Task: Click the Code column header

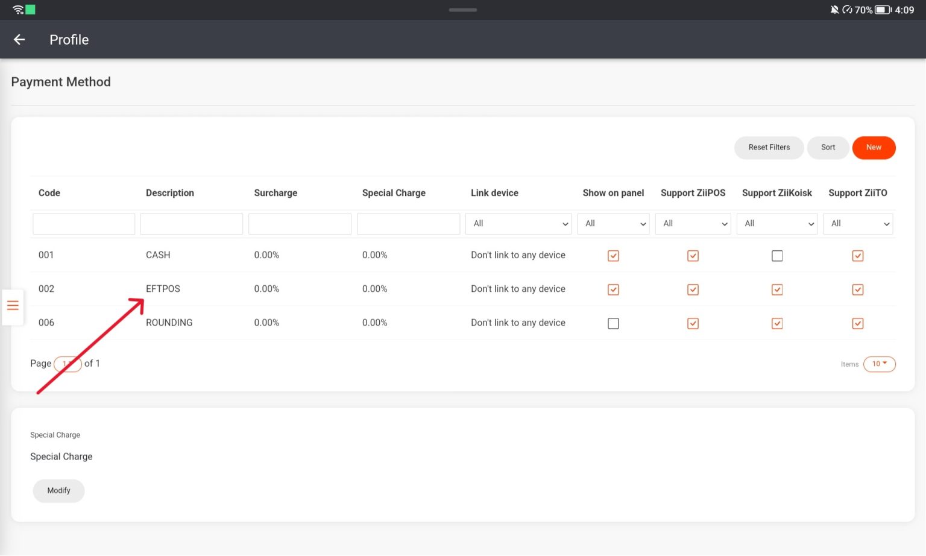Action: (49, 193)
